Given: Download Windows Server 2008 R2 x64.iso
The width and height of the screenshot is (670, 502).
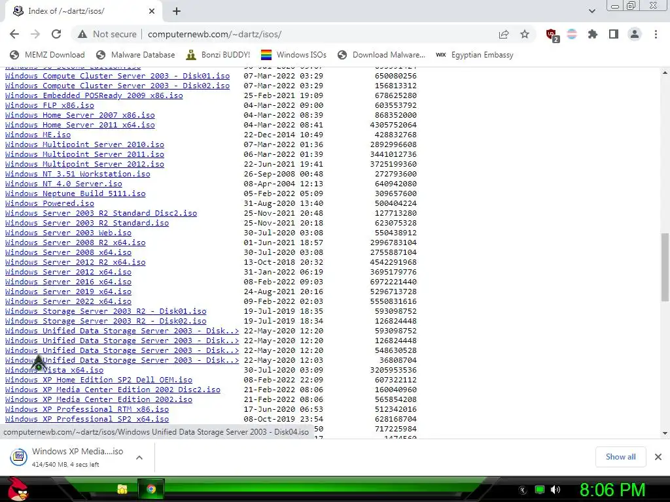Looking at the screenshot, I should pos(75,243).
